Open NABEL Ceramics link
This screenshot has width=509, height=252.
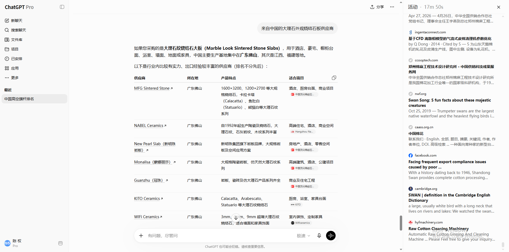[x=150, y=126]
